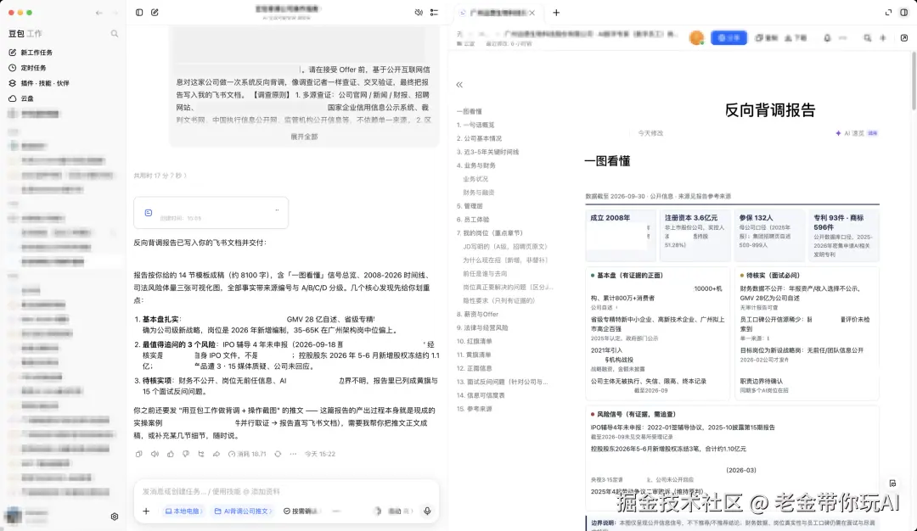Click the notification bell icon in the document toolbar
Screen dimensions: 917x531
click(827, 38)
